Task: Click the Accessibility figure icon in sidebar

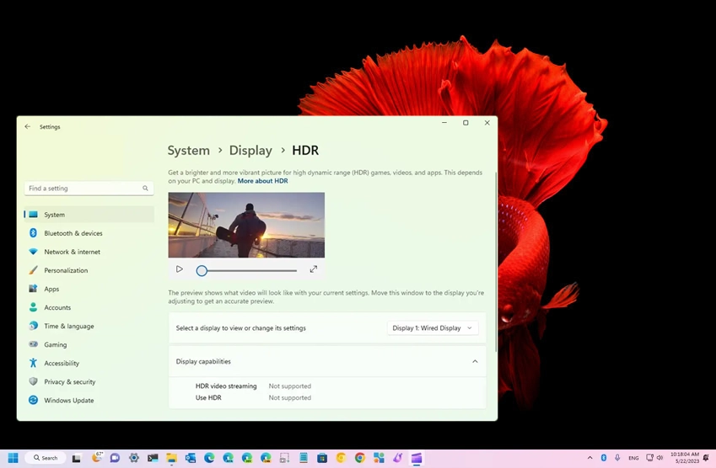Action: tap(33, 363)
